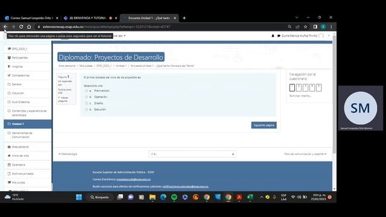Open Adobe Acrobat from taskbar

click(239, 197)
